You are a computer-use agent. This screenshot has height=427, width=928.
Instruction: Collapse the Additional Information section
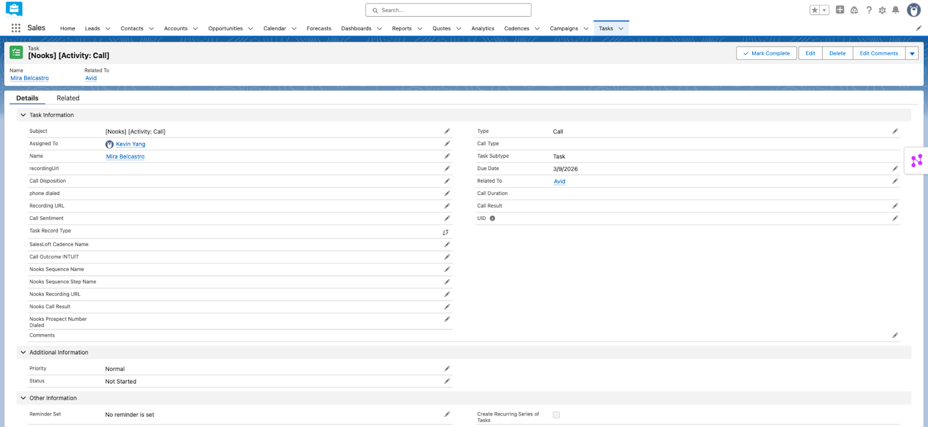(23, 352)
